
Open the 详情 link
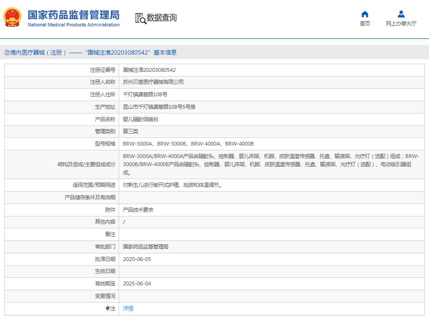[128, 308]
